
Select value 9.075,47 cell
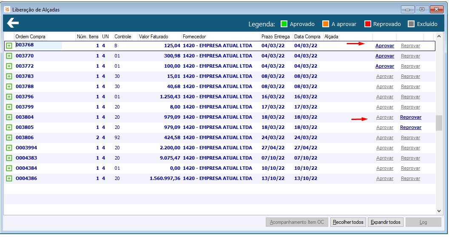171,158
